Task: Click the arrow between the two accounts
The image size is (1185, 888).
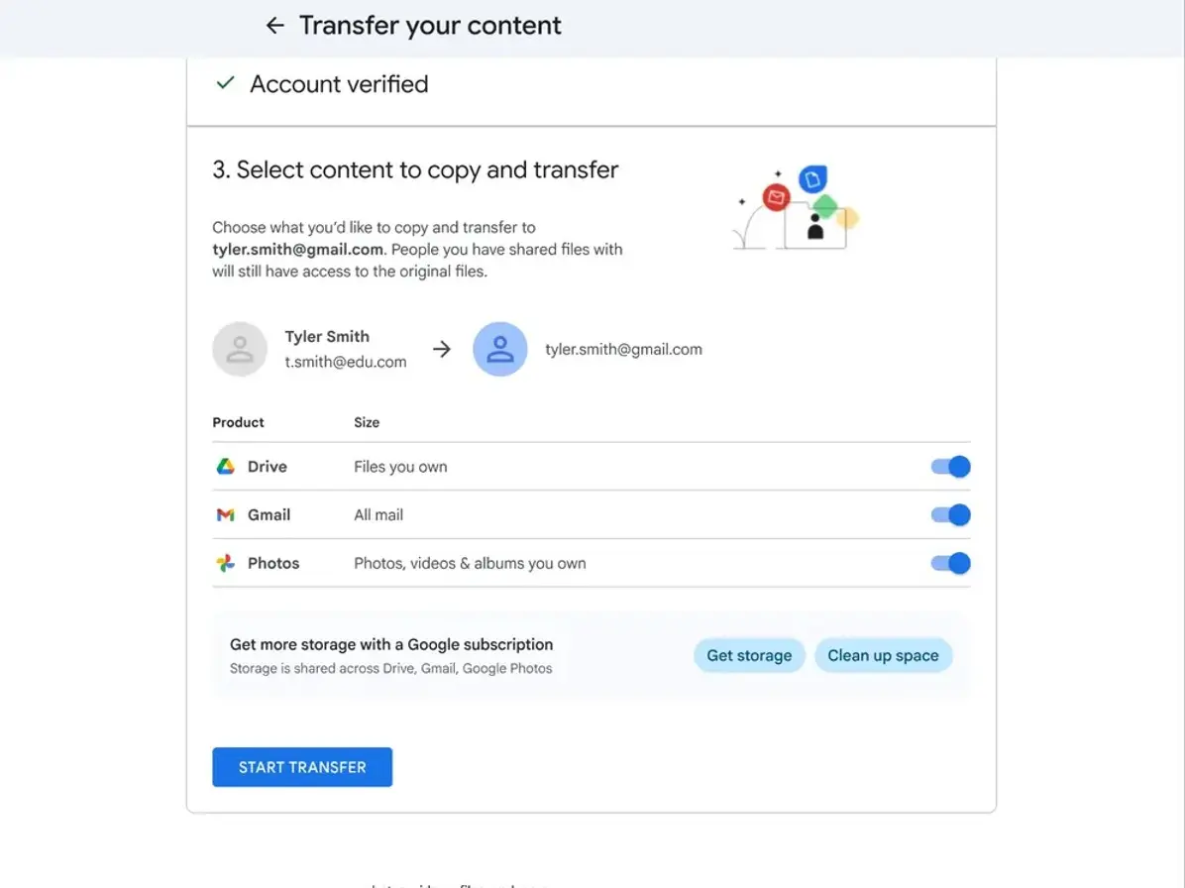Action: click(441, 349)
